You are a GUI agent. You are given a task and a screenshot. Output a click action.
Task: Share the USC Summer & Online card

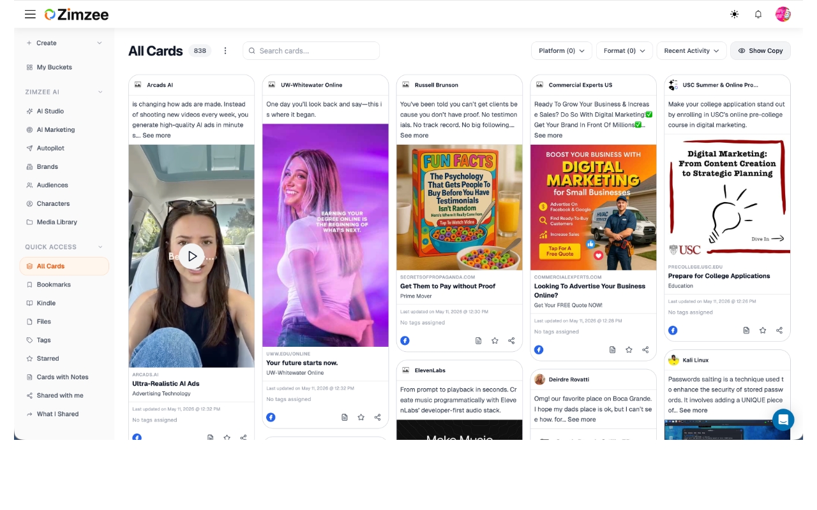779,330
